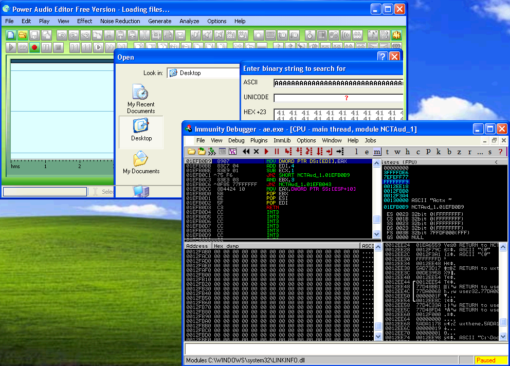Click the 'Hex dump' column header

click(x=286, y=246)
